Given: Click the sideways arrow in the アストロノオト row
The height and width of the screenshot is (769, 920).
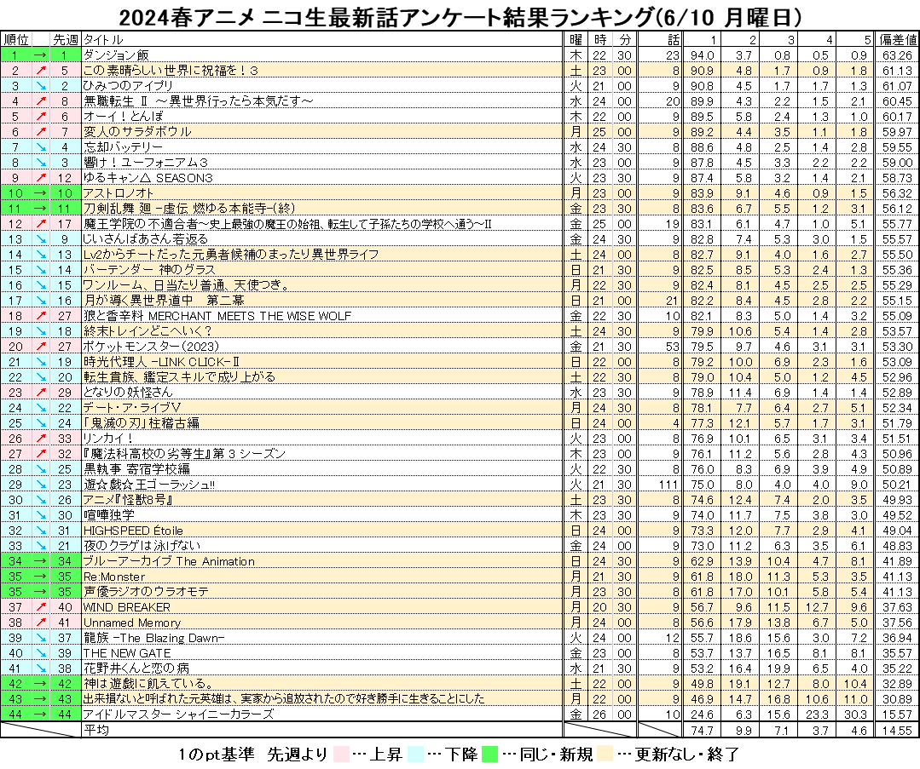Looking at the screenshot, I should click(40, 192).
